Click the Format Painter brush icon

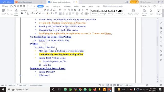[x=16, y=11]
